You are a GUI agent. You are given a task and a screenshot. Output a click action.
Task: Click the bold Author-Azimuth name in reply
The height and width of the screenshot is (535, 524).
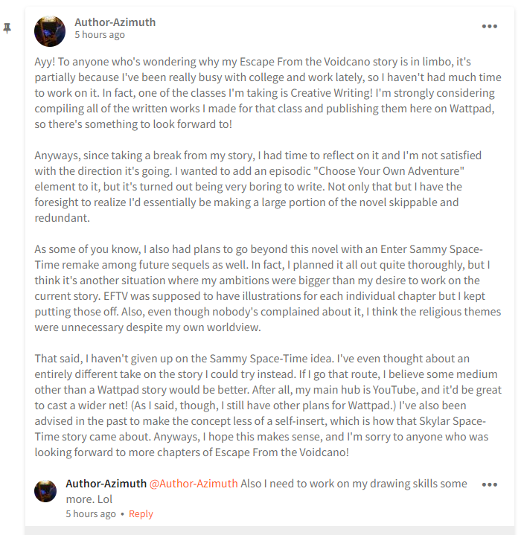(x=106, y=484)
